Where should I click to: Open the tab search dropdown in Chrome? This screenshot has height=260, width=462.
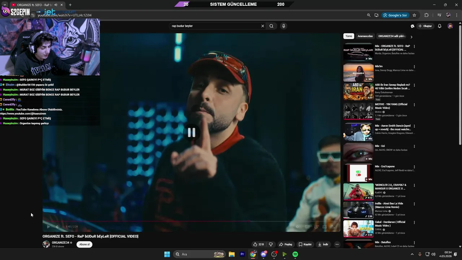pos(4,5)
